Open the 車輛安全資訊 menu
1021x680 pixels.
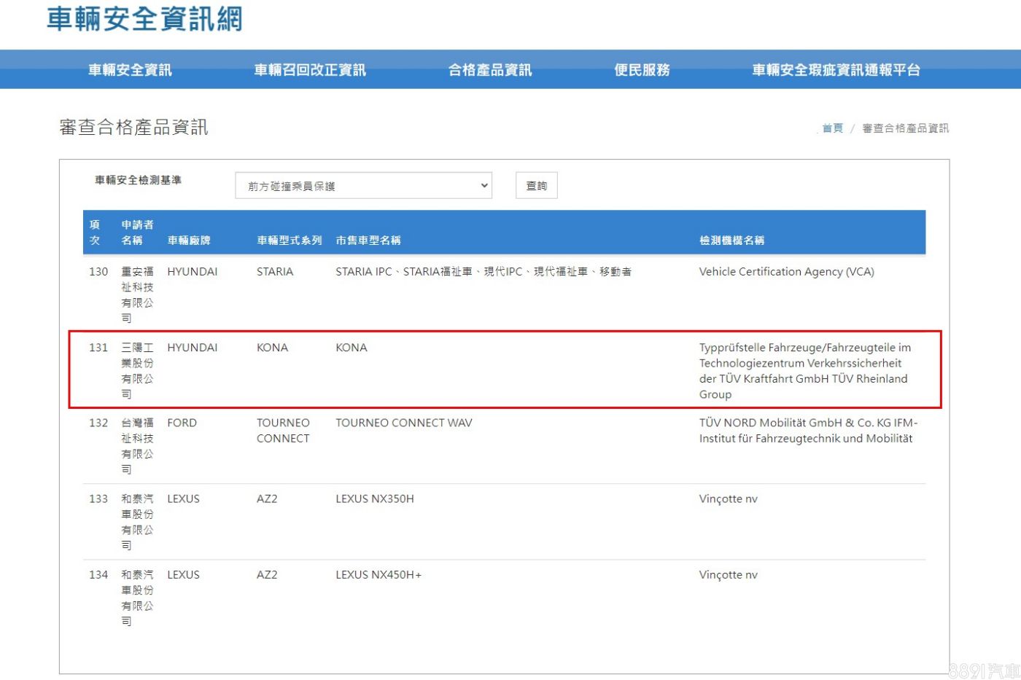[130, 70]
